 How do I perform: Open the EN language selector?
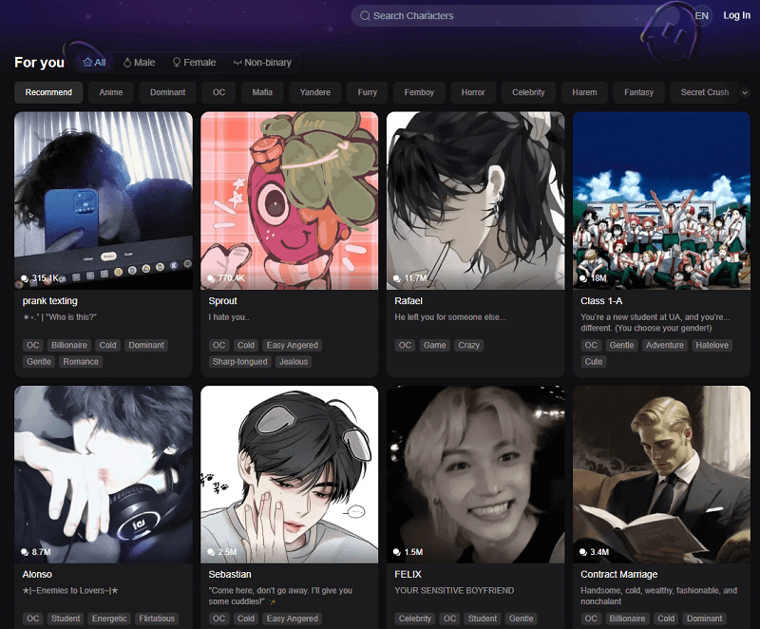(x=701, y=15)
